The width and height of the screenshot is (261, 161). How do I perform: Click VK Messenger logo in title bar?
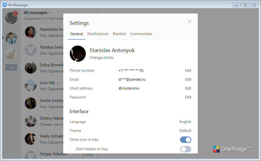point(5,5)
